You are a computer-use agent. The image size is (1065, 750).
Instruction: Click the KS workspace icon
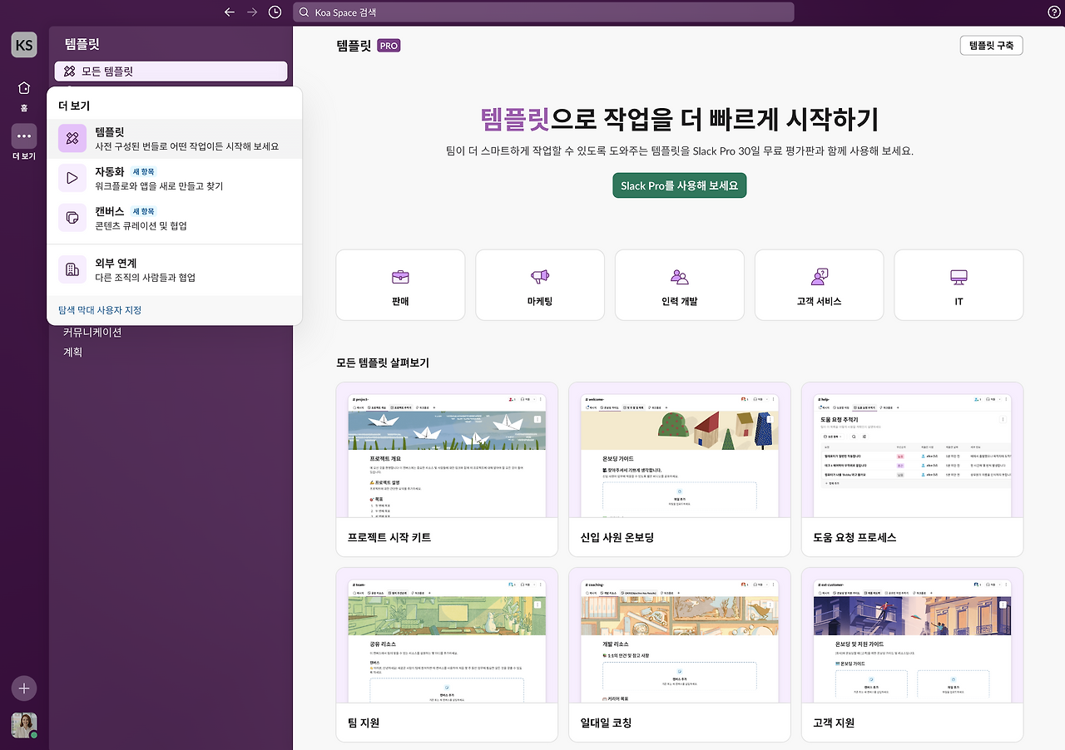coord(23,45)
